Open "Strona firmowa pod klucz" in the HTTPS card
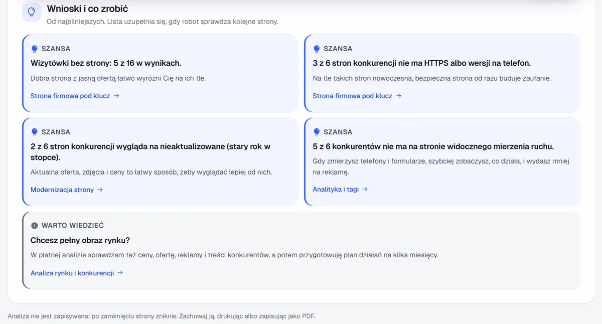This screenshot has width=602, height=324. pos(357,96)
